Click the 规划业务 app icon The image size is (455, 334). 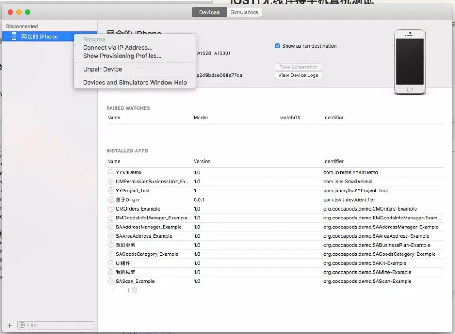[111, 245]
